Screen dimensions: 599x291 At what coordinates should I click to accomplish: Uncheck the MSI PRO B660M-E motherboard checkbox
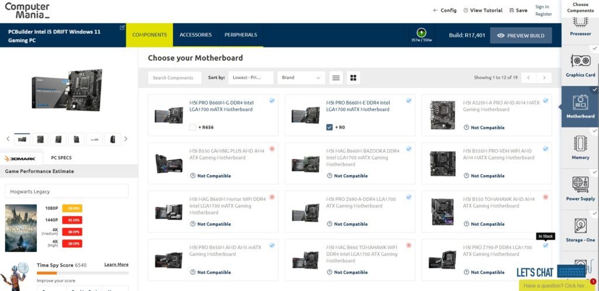point(330,127)
